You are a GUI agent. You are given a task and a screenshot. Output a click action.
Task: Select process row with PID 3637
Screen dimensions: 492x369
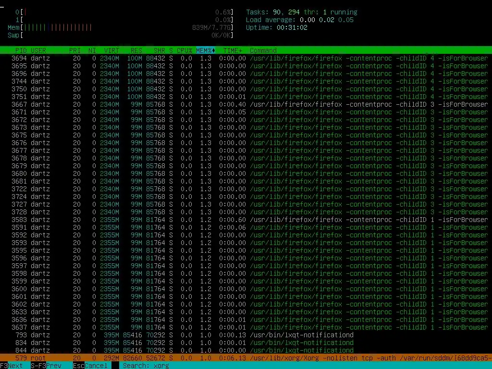point(246,327)
